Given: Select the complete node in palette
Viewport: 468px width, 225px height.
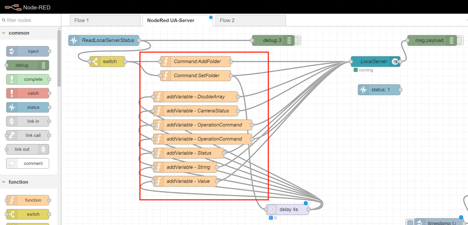Looking at the screenshot, I should click(x=28, y=79).
